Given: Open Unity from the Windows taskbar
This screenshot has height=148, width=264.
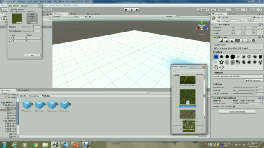Looking at the screenshot, I should (x=55, y=145).
